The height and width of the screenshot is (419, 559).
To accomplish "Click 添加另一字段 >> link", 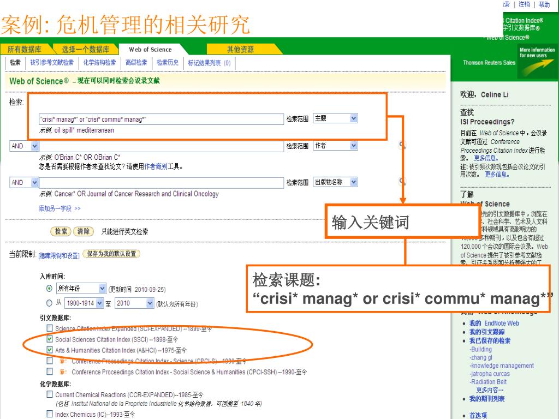I will pos(60,208).
